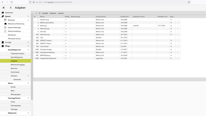Click the pin icon in the table toolbar
This screenshot has width=206, height=116.
[36, 13]
